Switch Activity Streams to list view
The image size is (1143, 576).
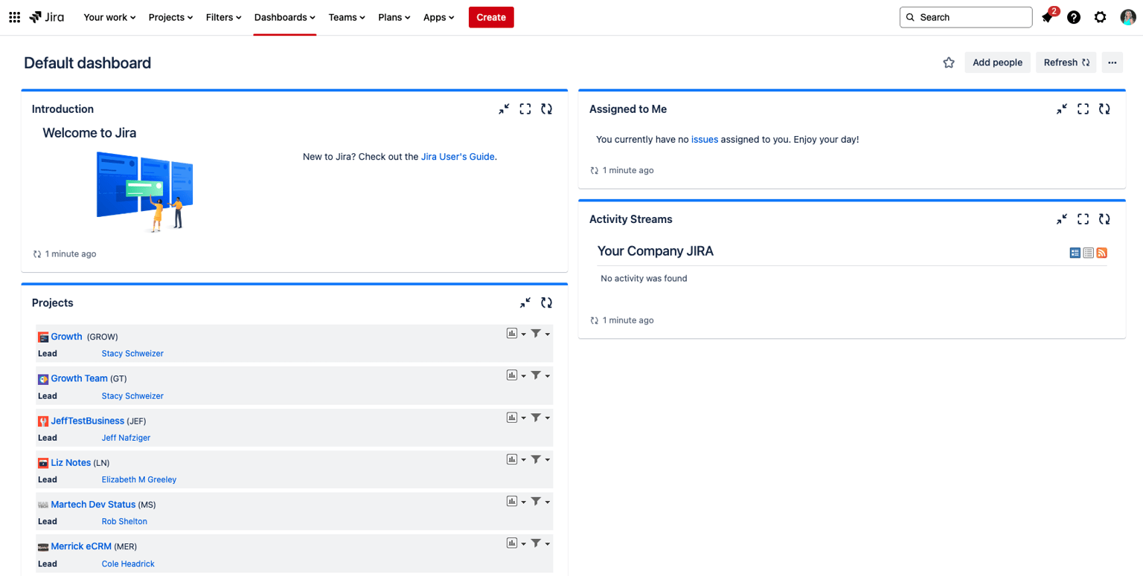(x=1088, y=253)
